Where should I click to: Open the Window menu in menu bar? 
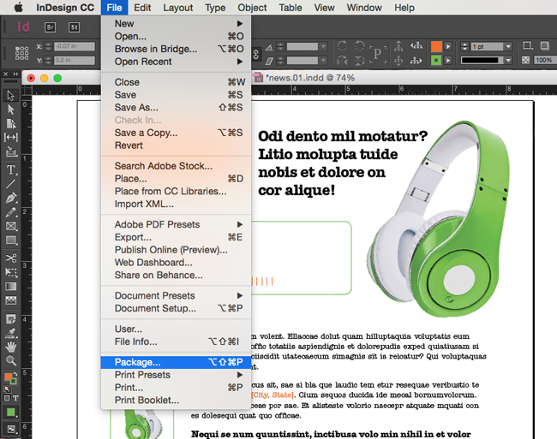point(364,8)
